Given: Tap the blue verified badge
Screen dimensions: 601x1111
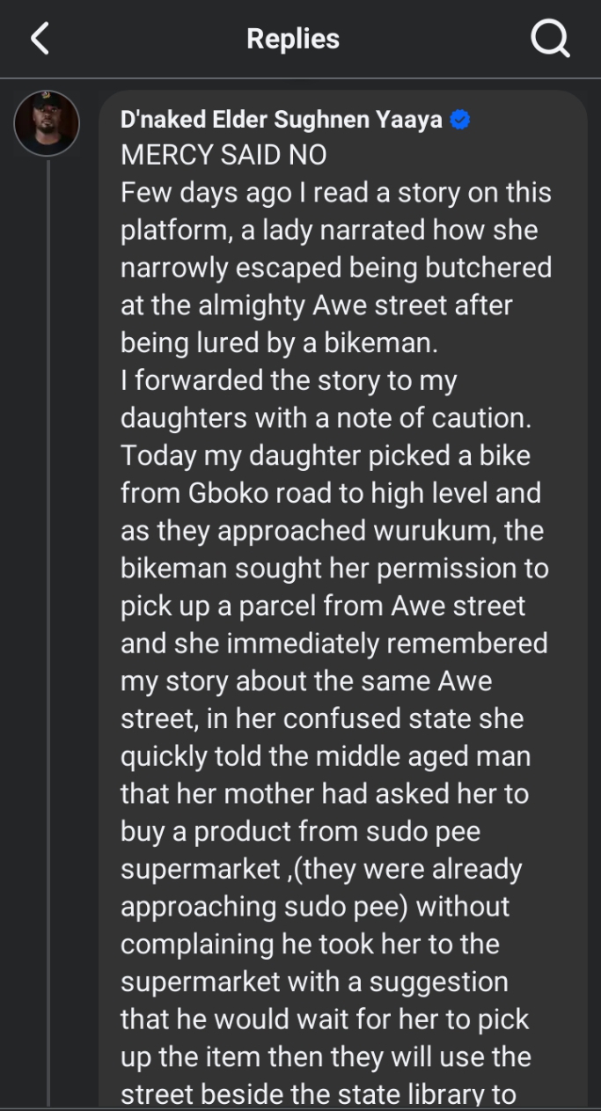Looking at the screenshot, I should pyautogui.click(x=459, y=120).
